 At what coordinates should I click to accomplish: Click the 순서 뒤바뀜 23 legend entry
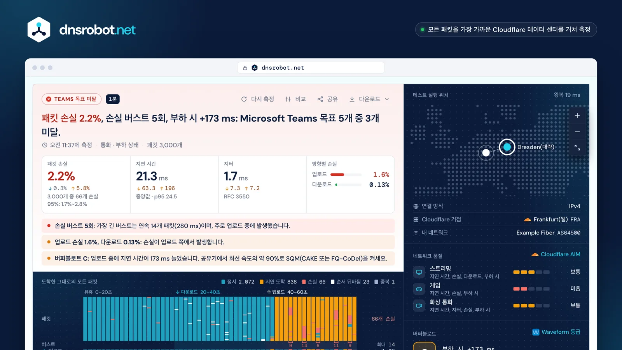click(350, 282)
